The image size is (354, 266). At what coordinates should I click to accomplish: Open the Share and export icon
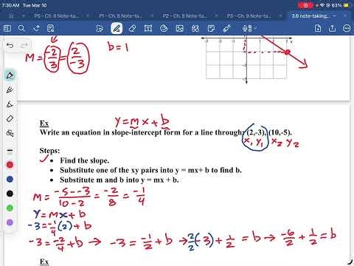[332, 28]
